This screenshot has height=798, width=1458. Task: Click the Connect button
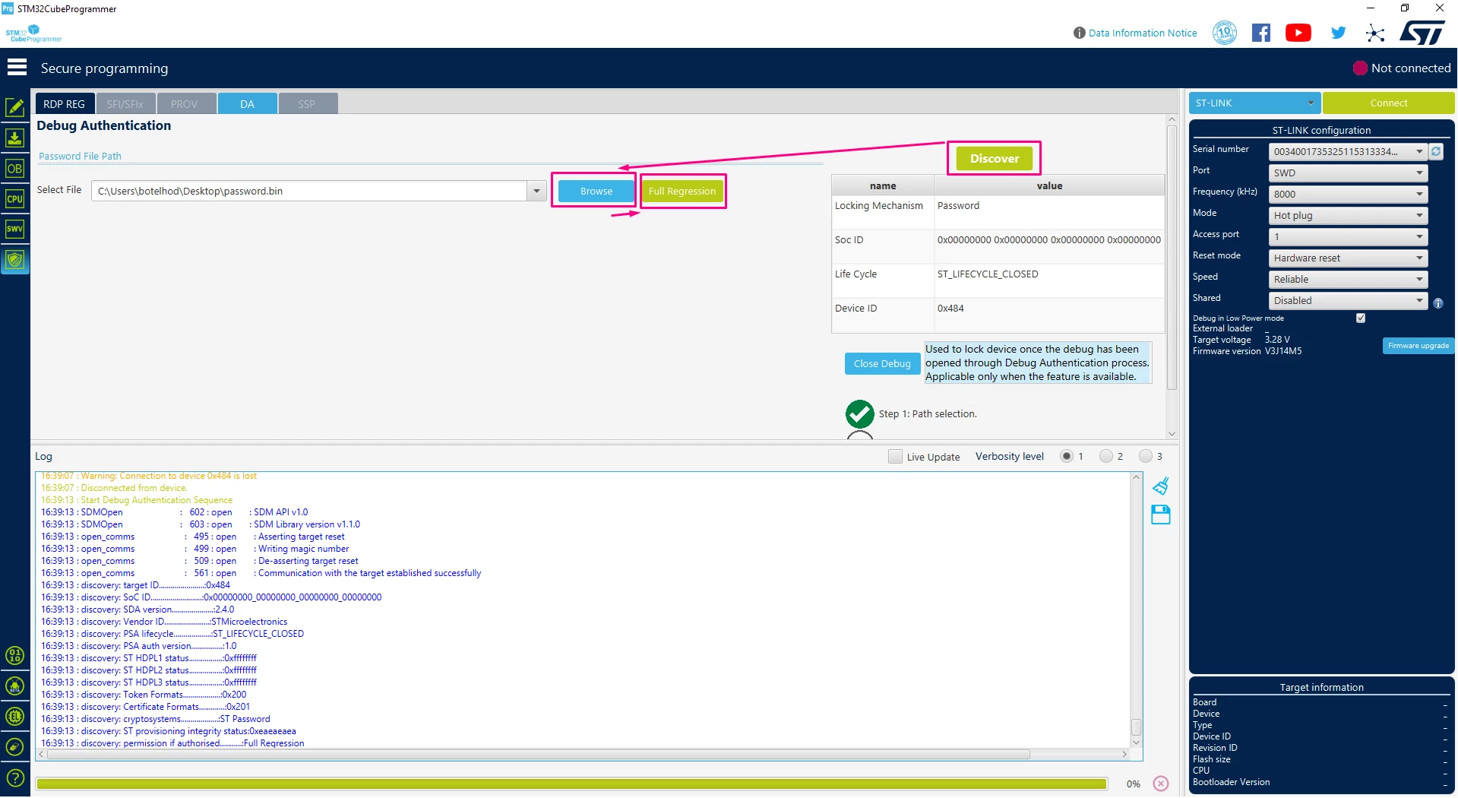click(x=1388, y=103)
